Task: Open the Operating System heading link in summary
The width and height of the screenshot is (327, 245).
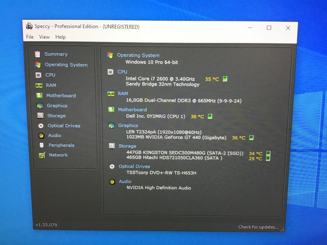Action: click(x=138, y=55)
